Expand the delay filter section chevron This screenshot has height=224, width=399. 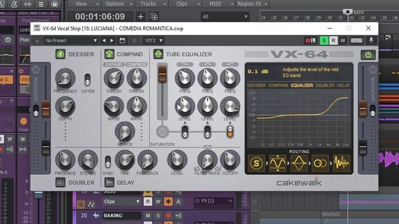pos(208,147)
